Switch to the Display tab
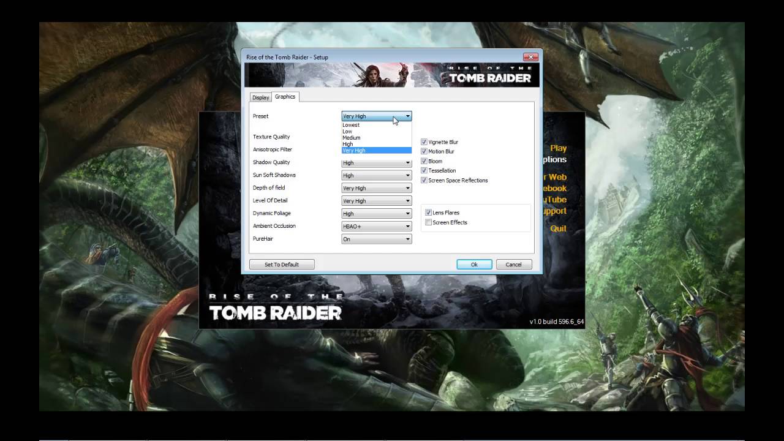 [x=261, y=97]
